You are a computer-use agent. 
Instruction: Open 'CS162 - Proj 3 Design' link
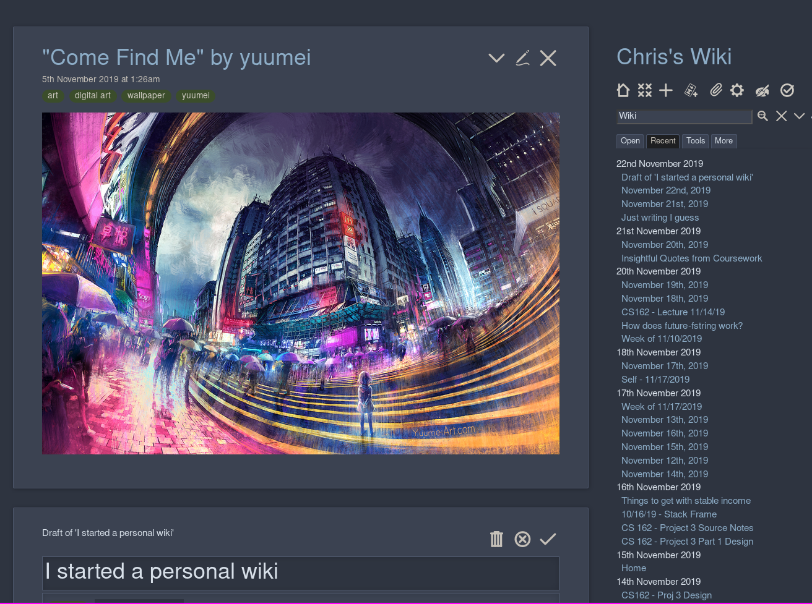pos(667,595)
